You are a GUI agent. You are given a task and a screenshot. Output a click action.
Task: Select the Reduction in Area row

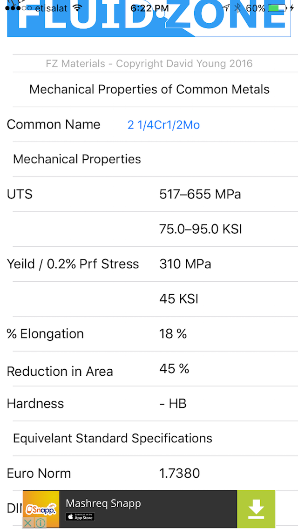tap(149, 369)
